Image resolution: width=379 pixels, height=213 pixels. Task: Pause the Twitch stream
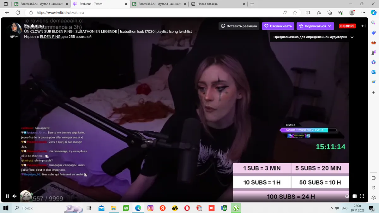click(x=7, y=196)
